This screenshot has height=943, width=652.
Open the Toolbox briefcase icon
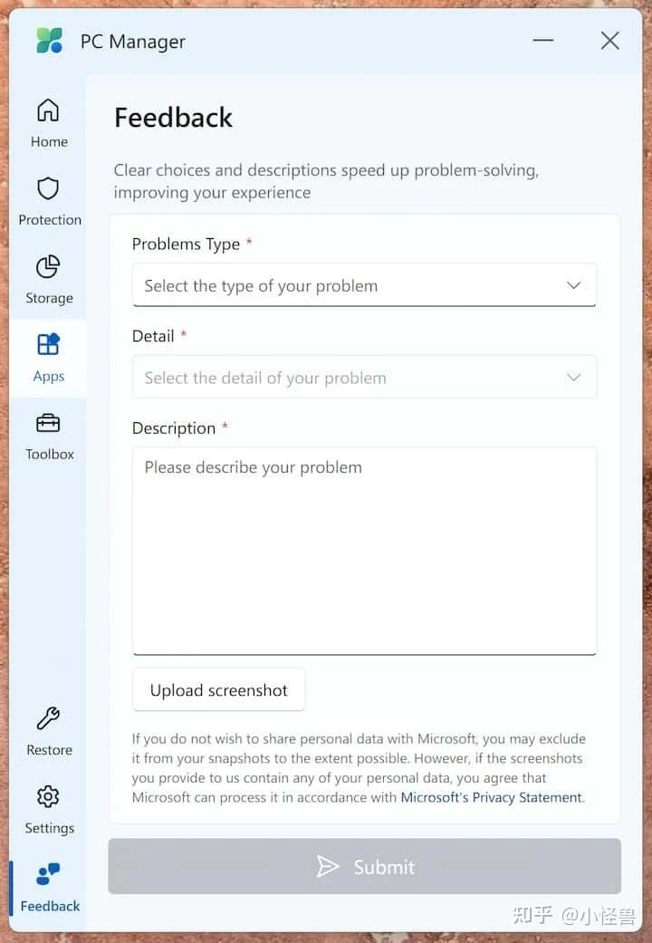coord(48,424)
